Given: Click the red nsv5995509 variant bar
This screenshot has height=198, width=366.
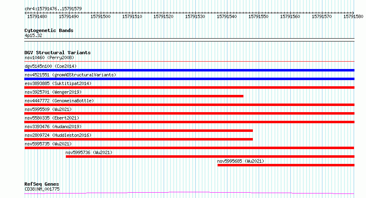Looking at the screenshot, I should pos(189,113).
